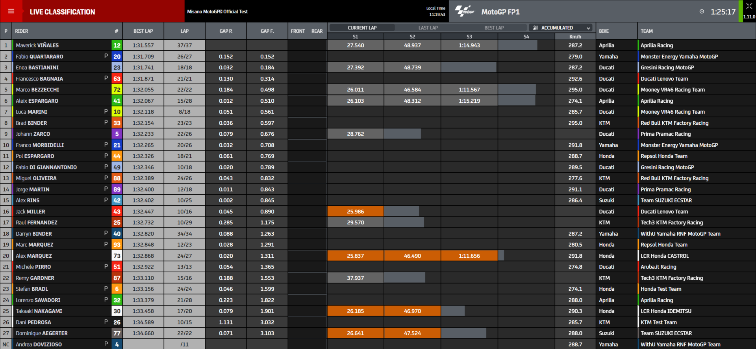Image resolution: width=756 pixels, height=349 pixels.
Task: Click Aegerter's number 77 badge
Action: [x=117, y=333]
